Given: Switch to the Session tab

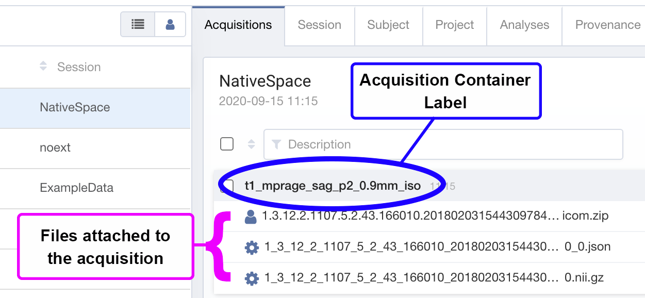Looking at the screenshot, I should [319, 25].
